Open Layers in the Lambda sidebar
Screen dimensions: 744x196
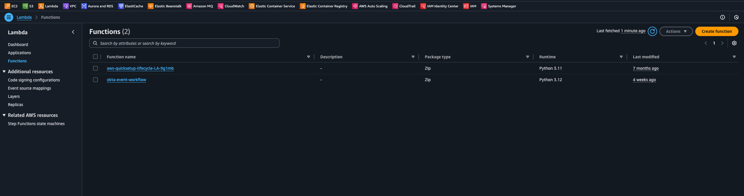(x=14, y=96)
